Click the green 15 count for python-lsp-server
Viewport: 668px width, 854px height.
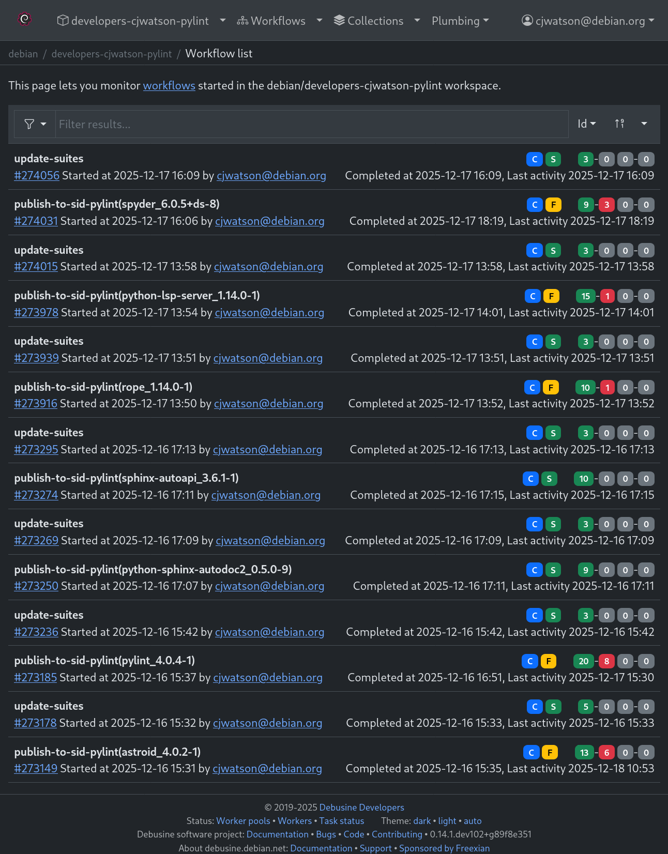(586, 296)
